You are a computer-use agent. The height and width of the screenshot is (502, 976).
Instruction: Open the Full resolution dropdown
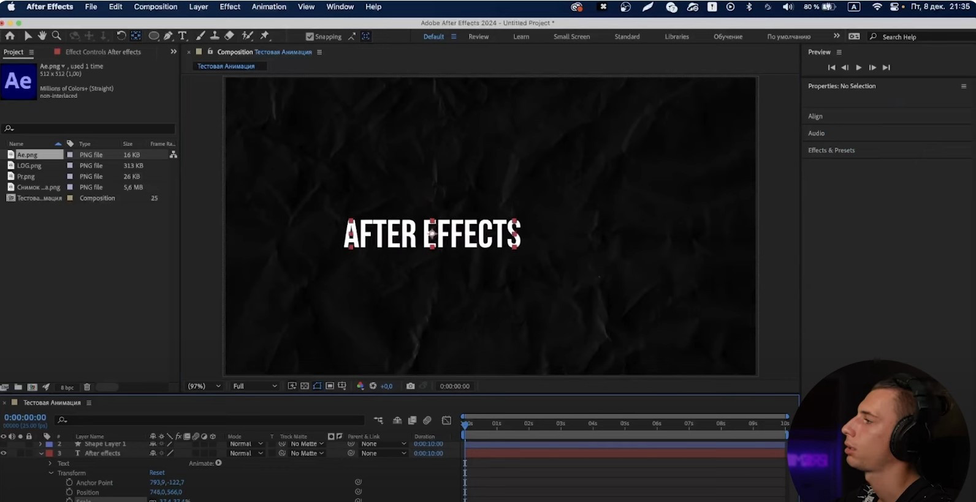pos(255,386)
